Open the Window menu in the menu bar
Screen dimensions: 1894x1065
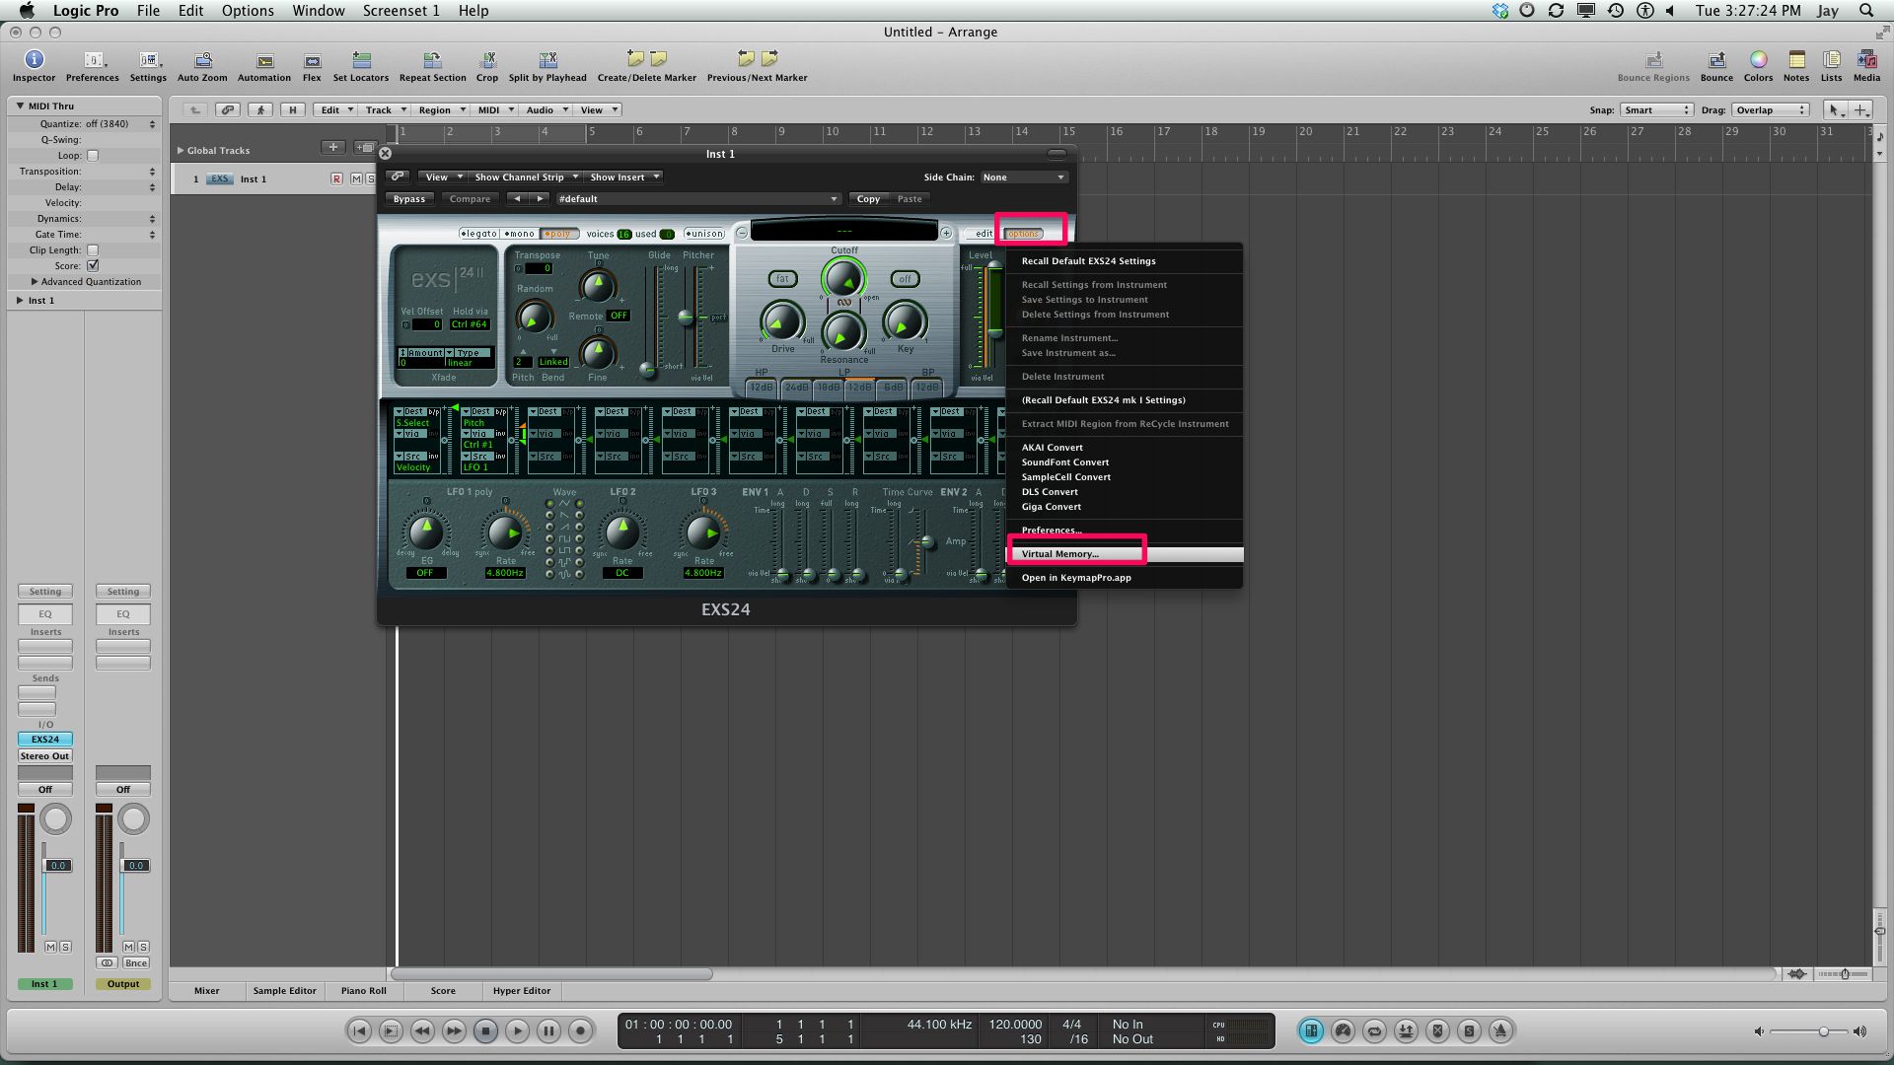point(318,10)
